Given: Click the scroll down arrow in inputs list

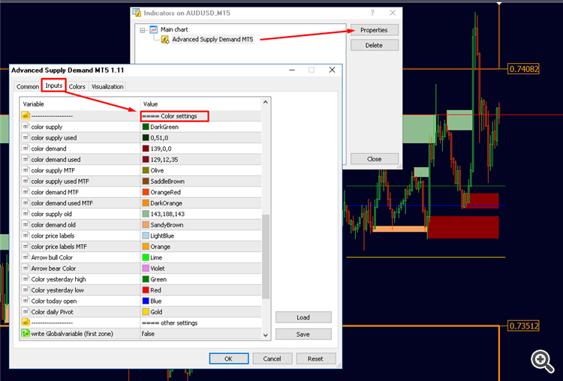Looking at the screenshot, I should [265, 335].
